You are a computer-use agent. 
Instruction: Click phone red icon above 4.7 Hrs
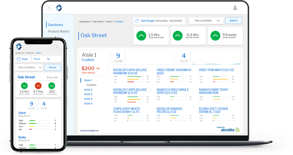(38, 86)
